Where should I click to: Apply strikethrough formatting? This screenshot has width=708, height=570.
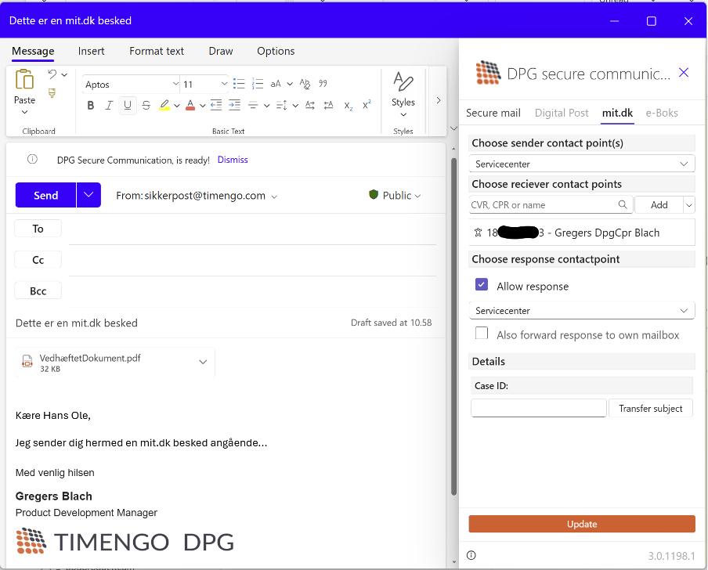(x=146, y=106)
